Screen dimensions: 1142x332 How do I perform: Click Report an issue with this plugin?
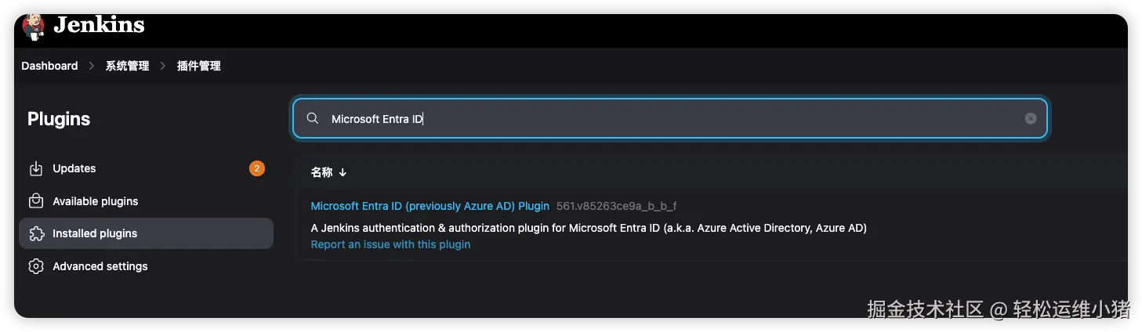pos(390,244)
